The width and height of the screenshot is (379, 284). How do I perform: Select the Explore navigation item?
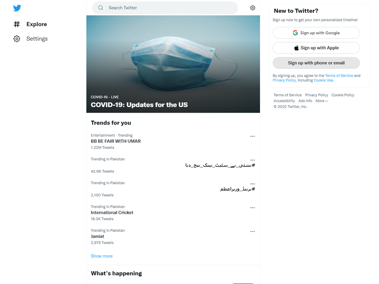pos(30,24)
